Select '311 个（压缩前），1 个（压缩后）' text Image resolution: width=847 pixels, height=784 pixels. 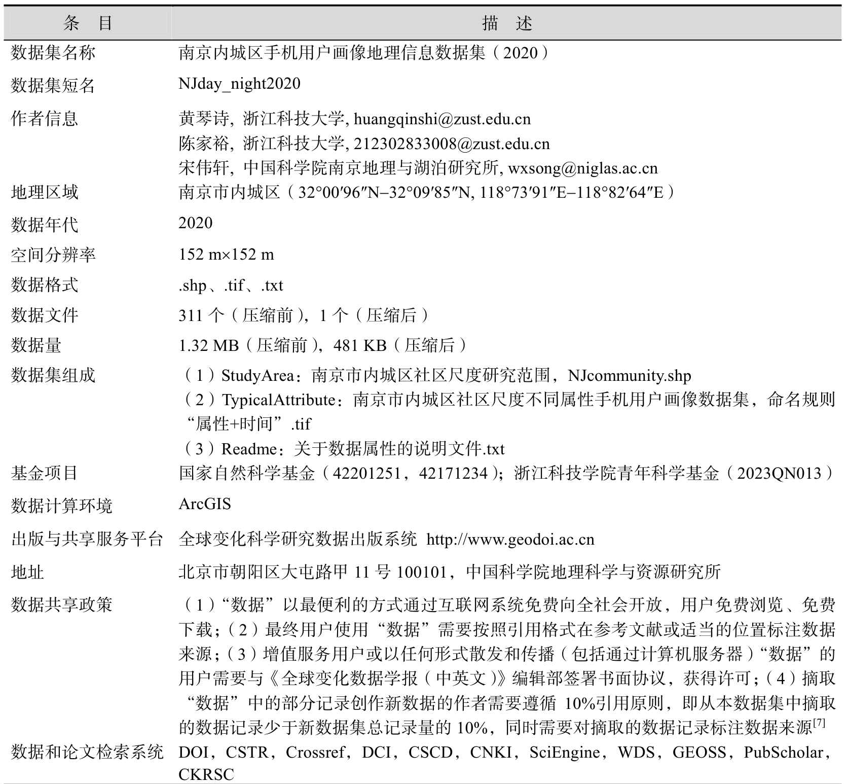[x=304, y=315]
